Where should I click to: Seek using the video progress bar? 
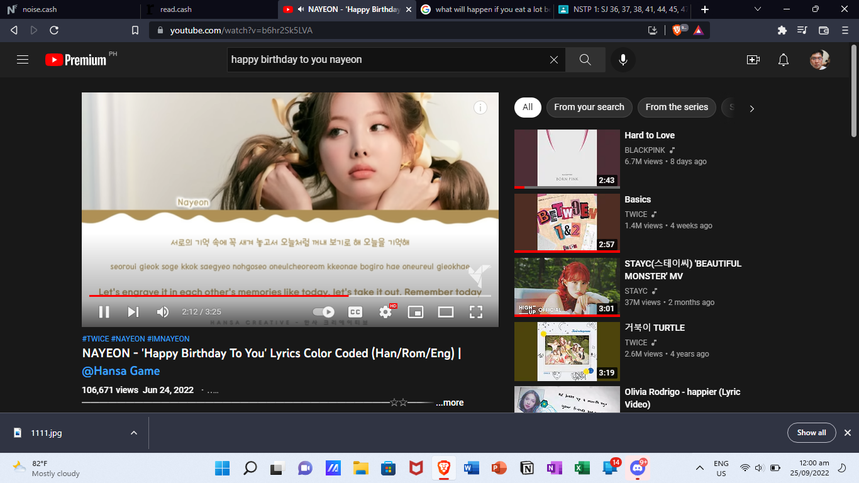(x=290, y=296)
